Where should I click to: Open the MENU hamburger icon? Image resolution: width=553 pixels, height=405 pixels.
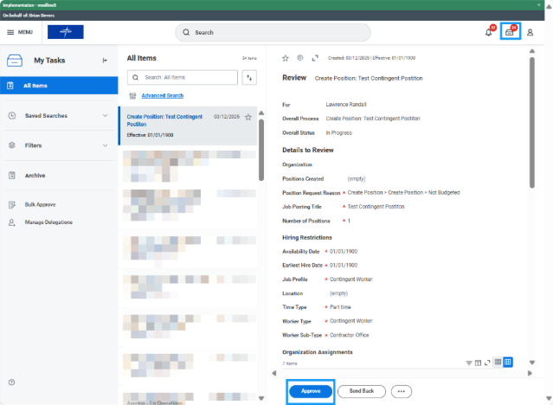(x=10, y=32)
